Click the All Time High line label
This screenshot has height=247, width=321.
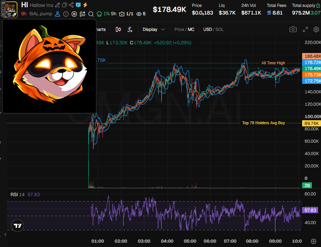[273, 63]
